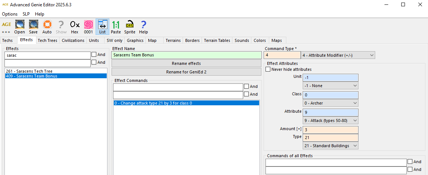Image resolution: width=428 pixels, height=175 pixels.
Task: Toggle the List toolbar icon
Action: (x=102, y=27)
